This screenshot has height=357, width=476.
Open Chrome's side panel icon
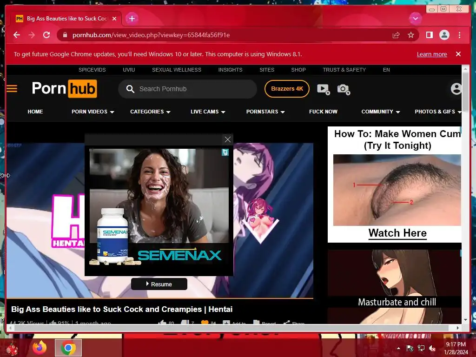(x=429, y=35)
